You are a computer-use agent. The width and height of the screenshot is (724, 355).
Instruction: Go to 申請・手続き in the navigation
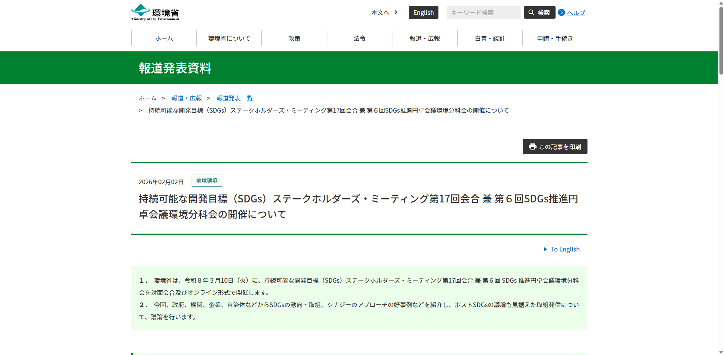pos(555,38)
